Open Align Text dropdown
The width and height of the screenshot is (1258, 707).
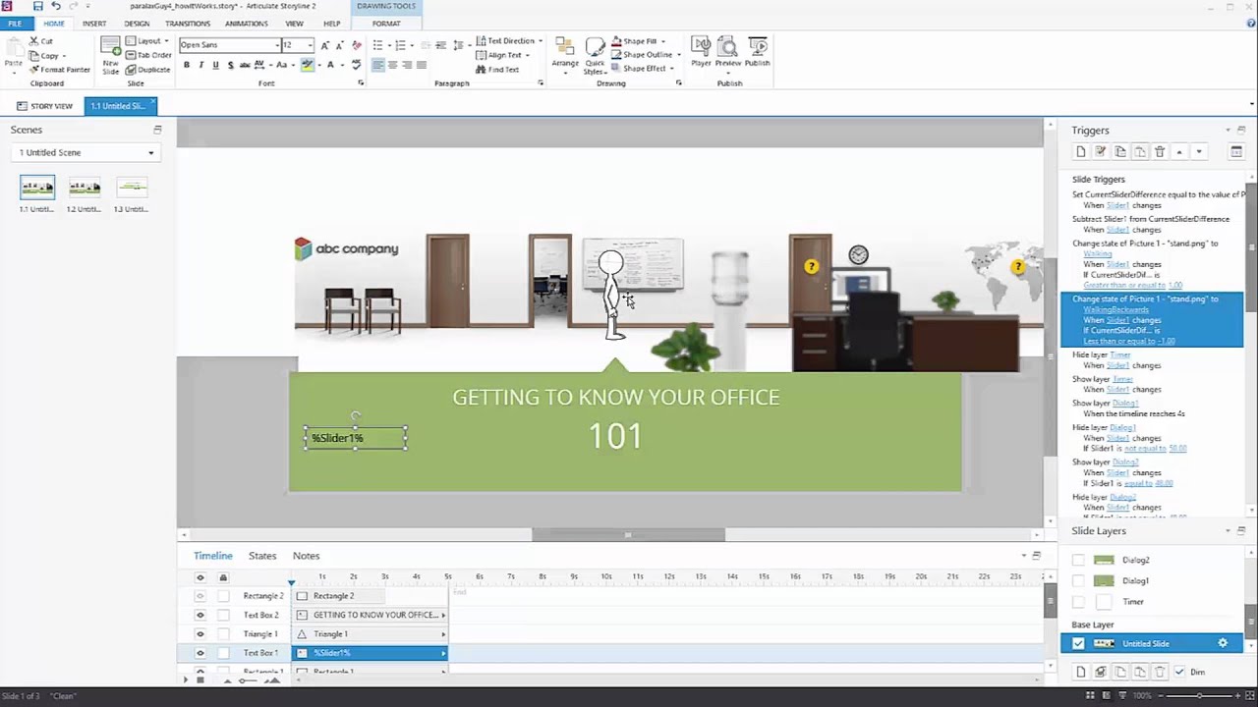[503, 55]
